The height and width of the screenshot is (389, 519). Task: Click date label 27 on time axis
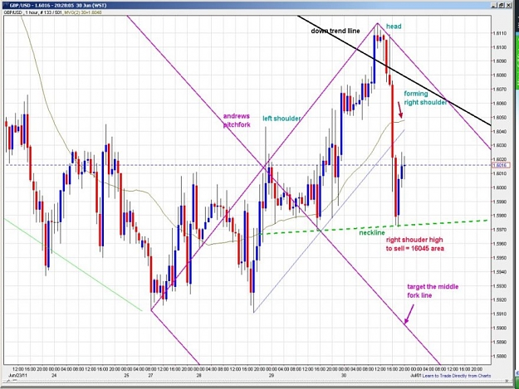click(x=150, y=376)
